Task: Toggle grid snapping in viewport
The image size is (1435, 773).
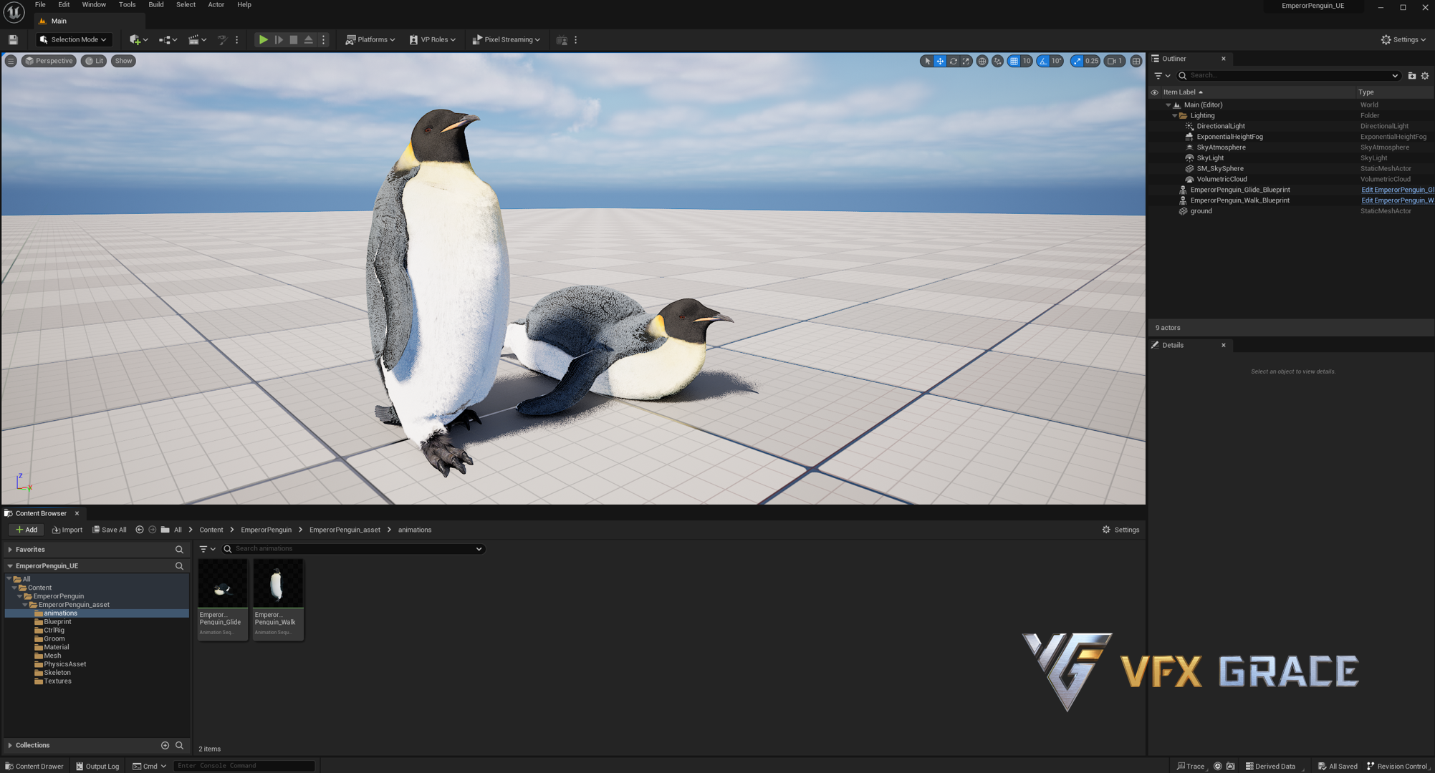Action: tap(1014, 62)
